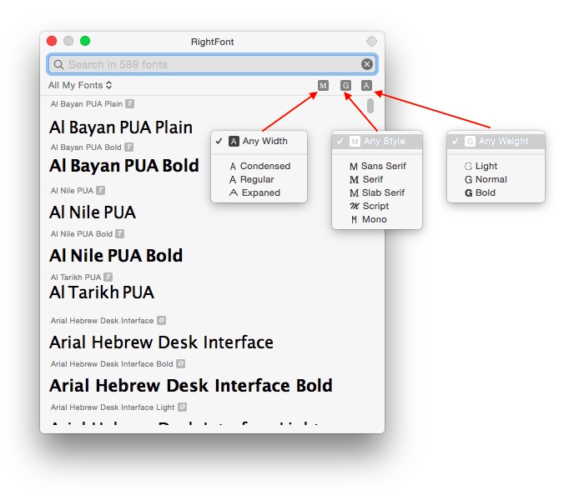This screenshot has width=584, height=495.
Task: Open the settings gear in the RightFont title bar
Action: (x=371, y=42)
